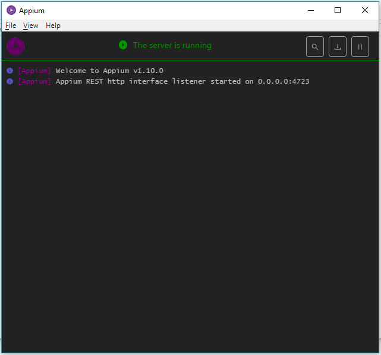Click the [Appium] tag on the welcome line
The image size is (381, 355).
point(34,71)
